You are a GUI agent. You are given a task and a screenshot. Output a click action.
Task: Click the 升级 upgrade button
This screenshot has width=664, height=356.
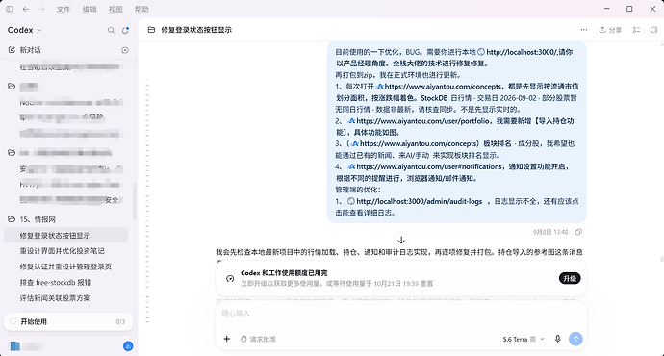pos(570,278)
